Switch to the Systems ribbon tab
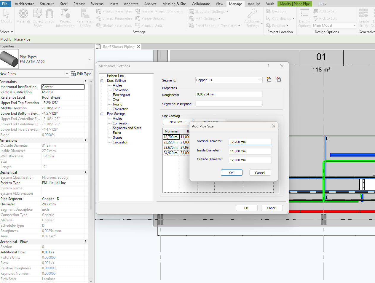The height and width of the screenshot is (283, 375). (97, 4)
